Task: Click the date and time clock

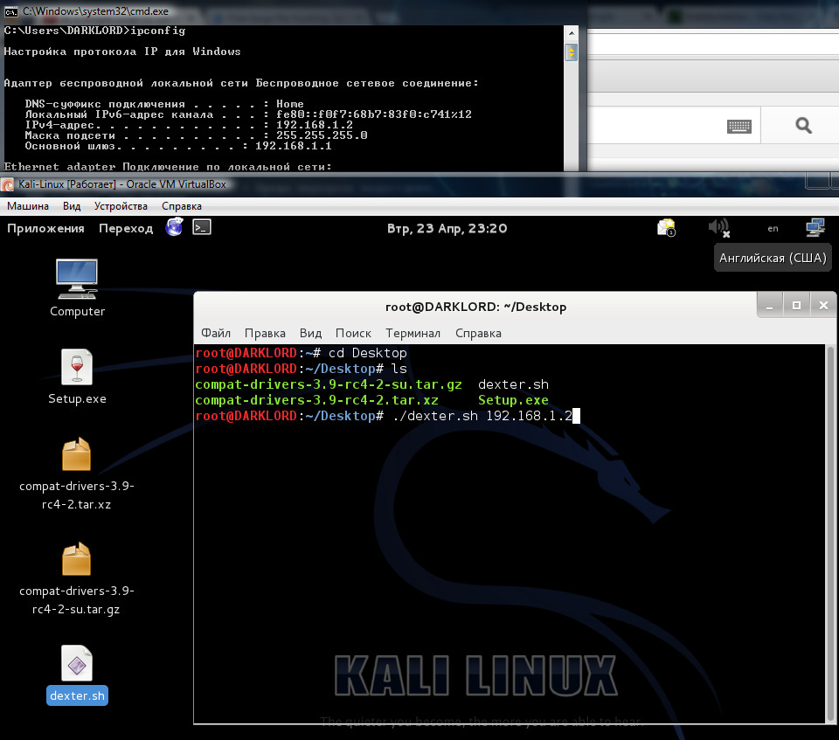Action: [x=447, y=229]
